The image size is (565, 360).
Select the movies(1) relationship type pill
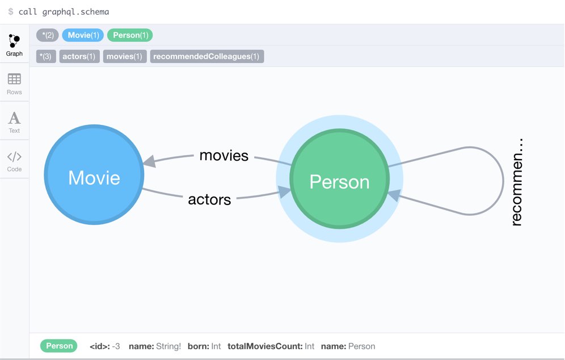click(124, 56)
